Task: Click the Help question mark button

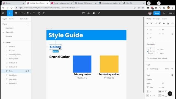Action: point(170,94)
